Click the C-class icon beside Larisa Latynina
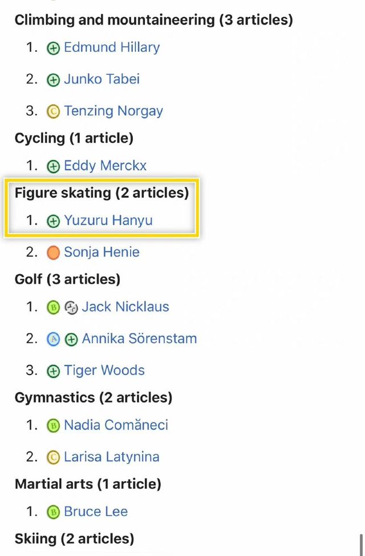Screen dimensions: 365x556 click(x=53, y=457)
